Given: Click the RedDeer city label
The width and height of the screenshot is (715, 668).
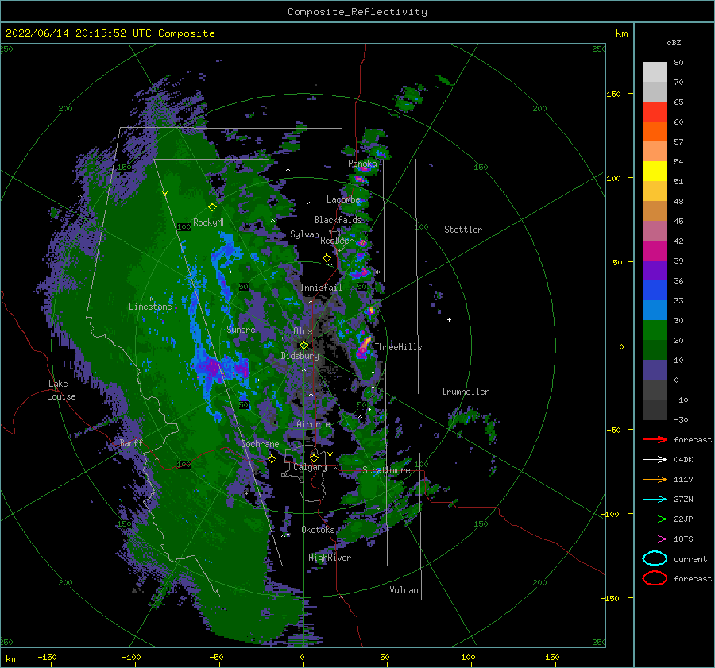Looking at the screenshot, I should click(337, 241).
